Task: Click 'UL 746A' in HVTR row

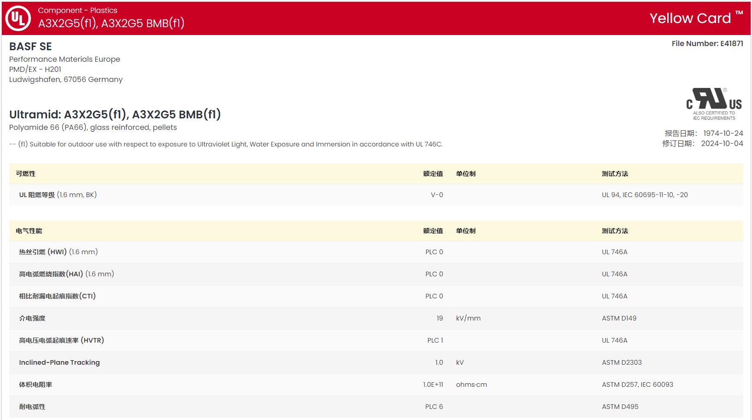Action: tap(615, 340)
